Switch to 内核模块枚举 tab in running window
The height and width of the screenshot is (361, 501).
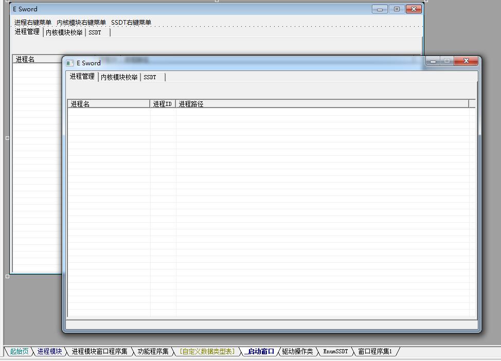point(119,77)
